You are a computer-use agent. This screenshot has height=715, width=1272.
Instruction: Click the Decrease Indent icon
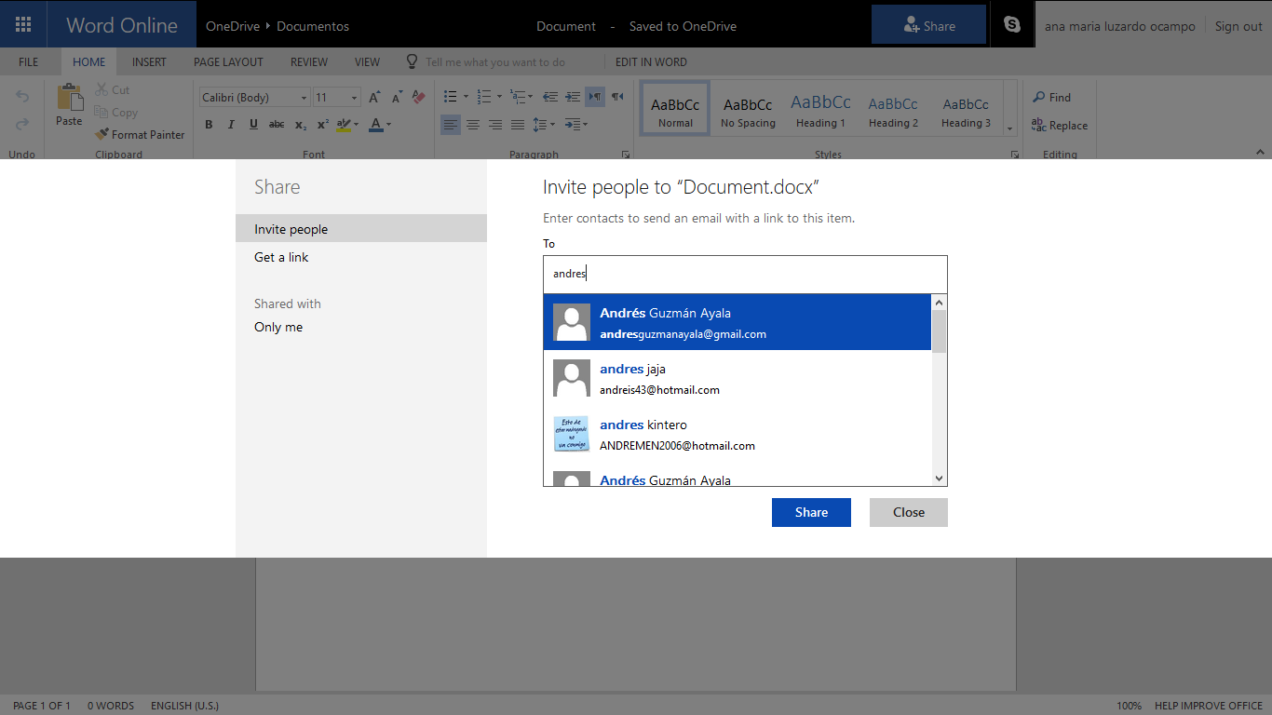tap(549, 97)
